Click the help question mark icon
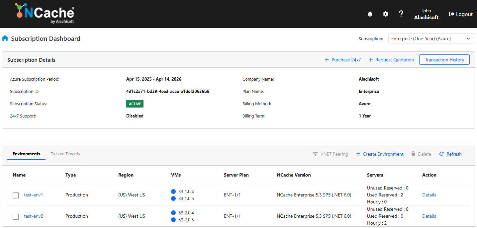Screen dimensions: 477x228 401,14
